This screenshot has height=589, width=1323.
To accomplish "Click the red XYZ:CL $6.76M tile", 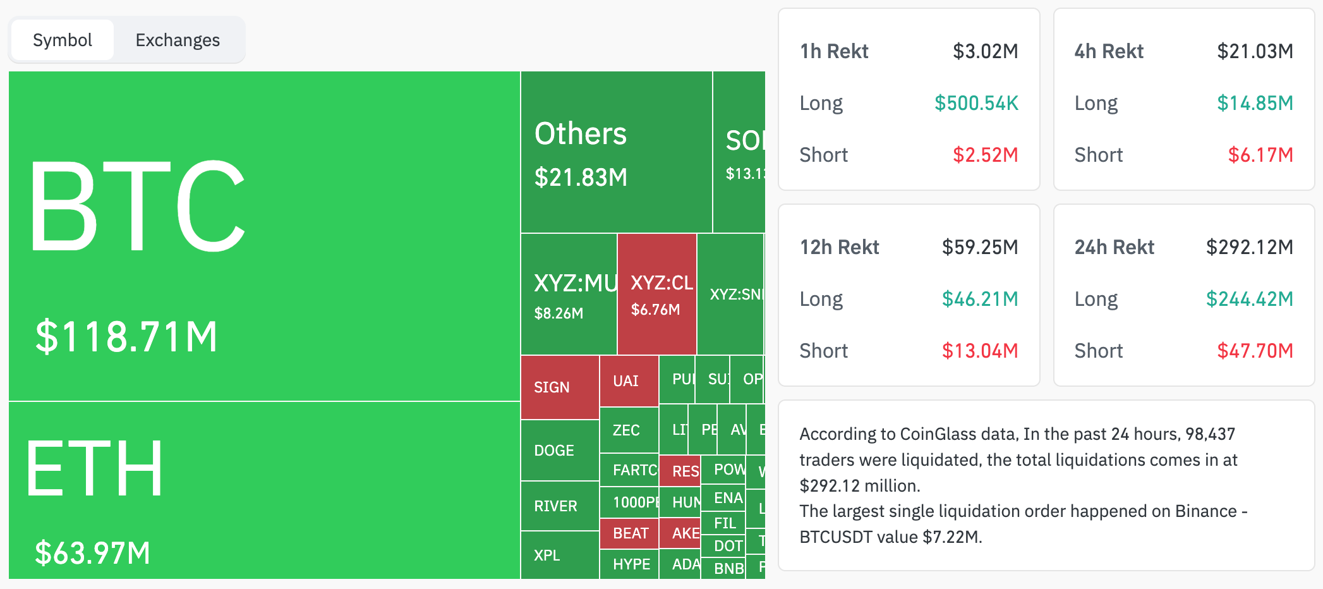I will [x=657, y=294].
